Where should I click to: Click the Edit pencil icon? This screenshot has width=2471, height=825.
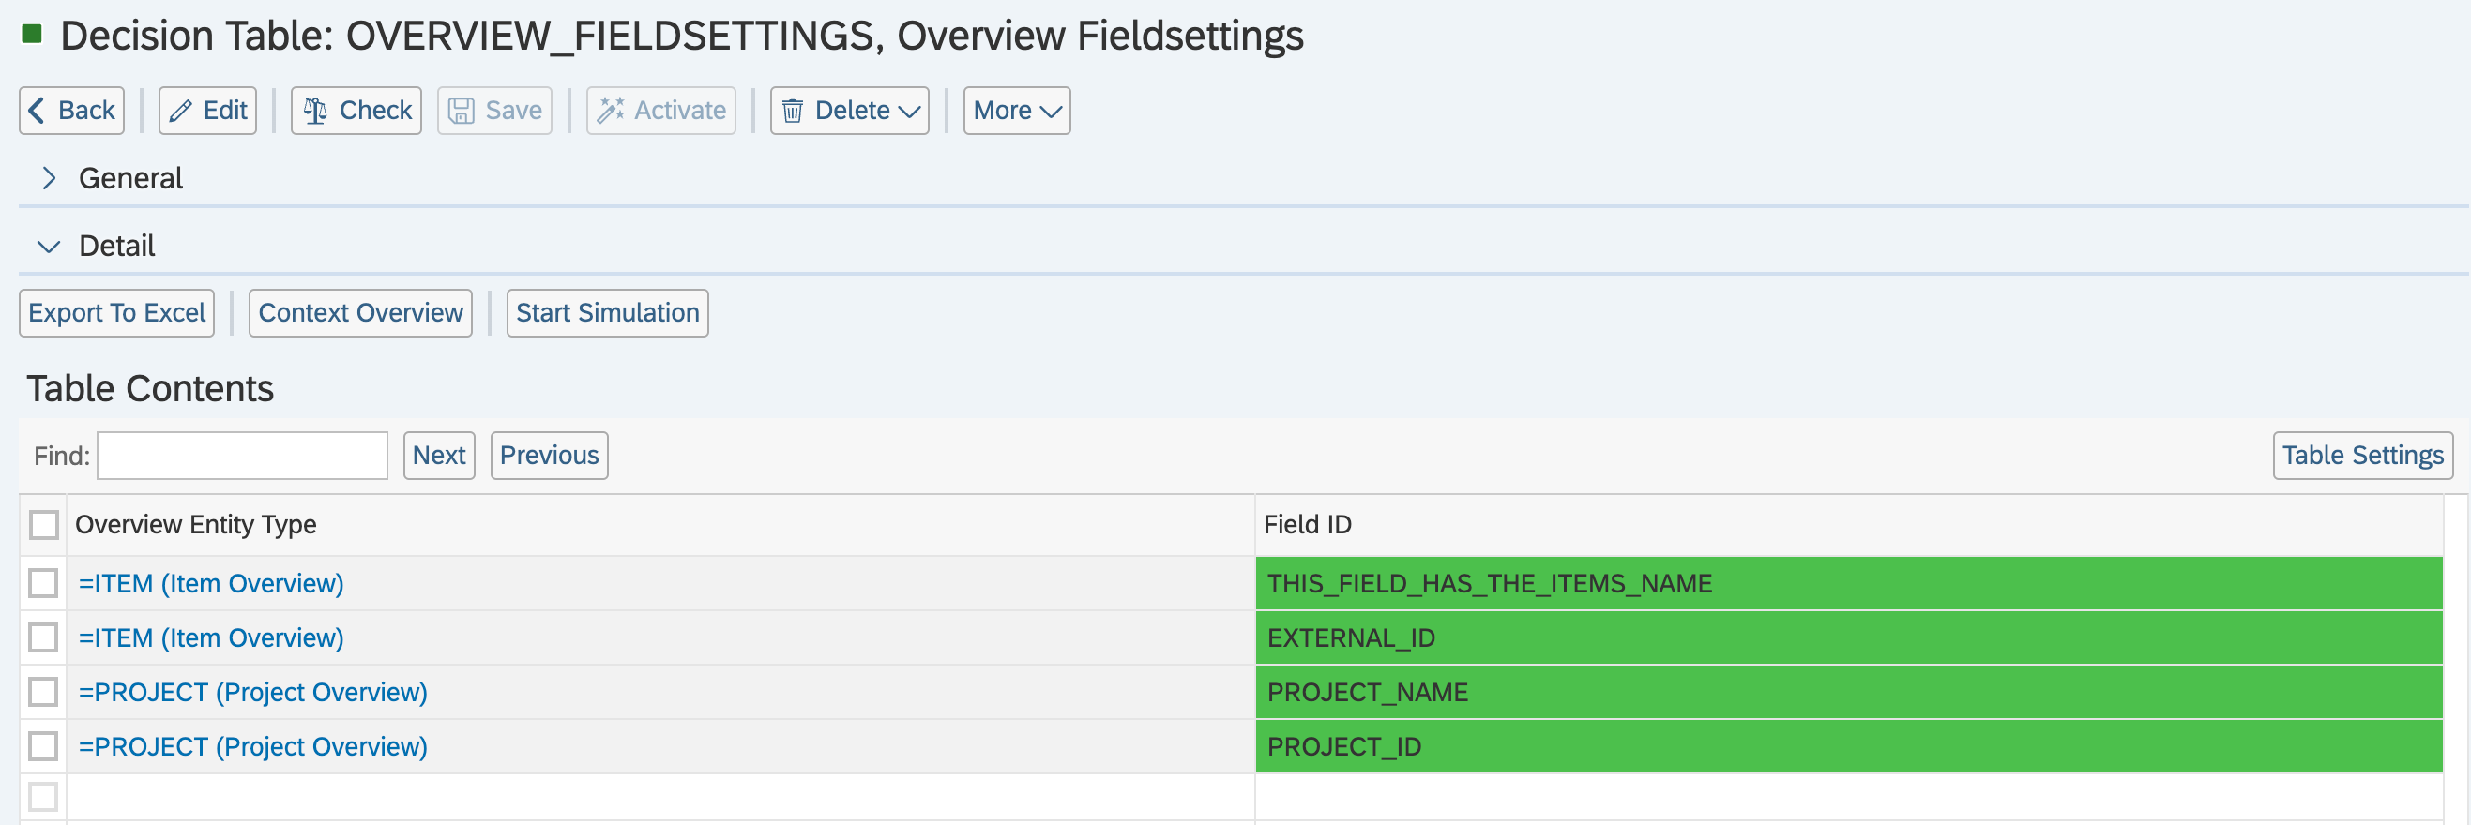pyautogui.click(x=180, y=112)
